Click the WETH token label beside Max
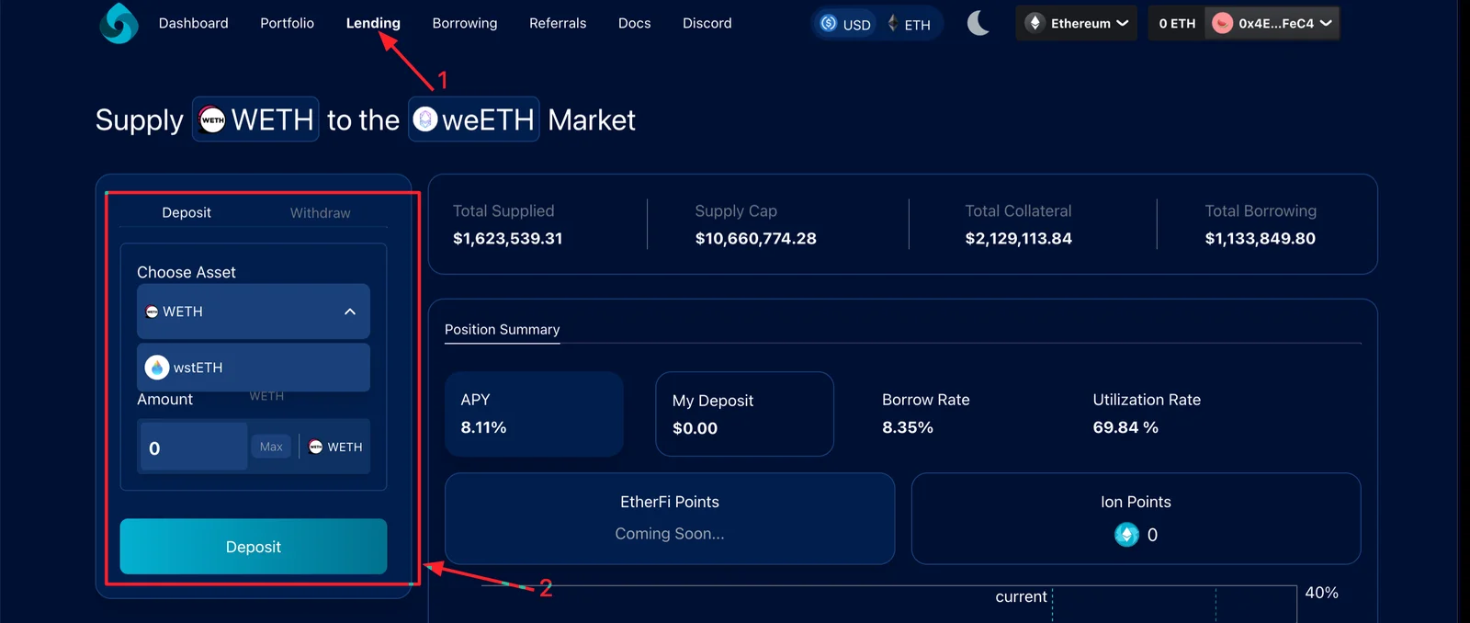 (335, 447)
